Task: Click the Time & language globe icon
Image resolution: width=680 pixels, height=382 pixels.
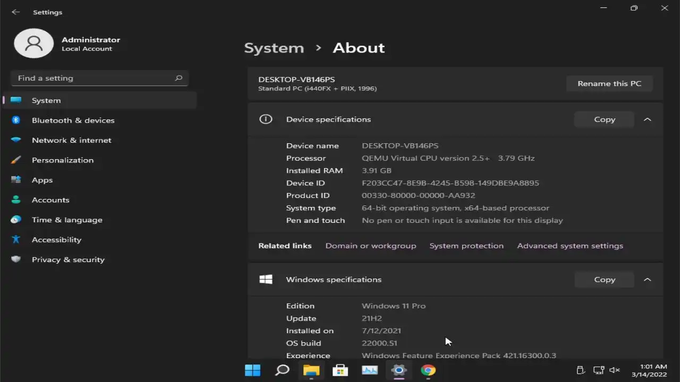Action: tap(16, 220)
